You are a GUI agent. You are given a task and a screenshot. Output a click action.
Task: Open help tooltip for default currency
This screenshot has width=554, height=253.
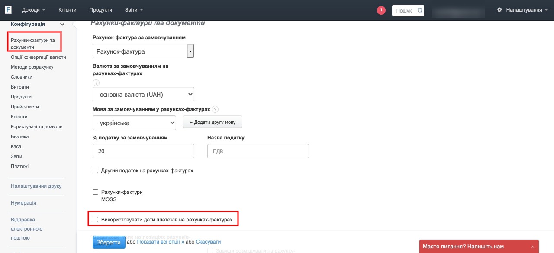(96, 83)
